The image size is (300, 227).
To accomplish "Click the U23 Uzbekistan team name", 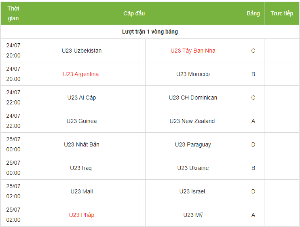I will (x=82, y=51).
